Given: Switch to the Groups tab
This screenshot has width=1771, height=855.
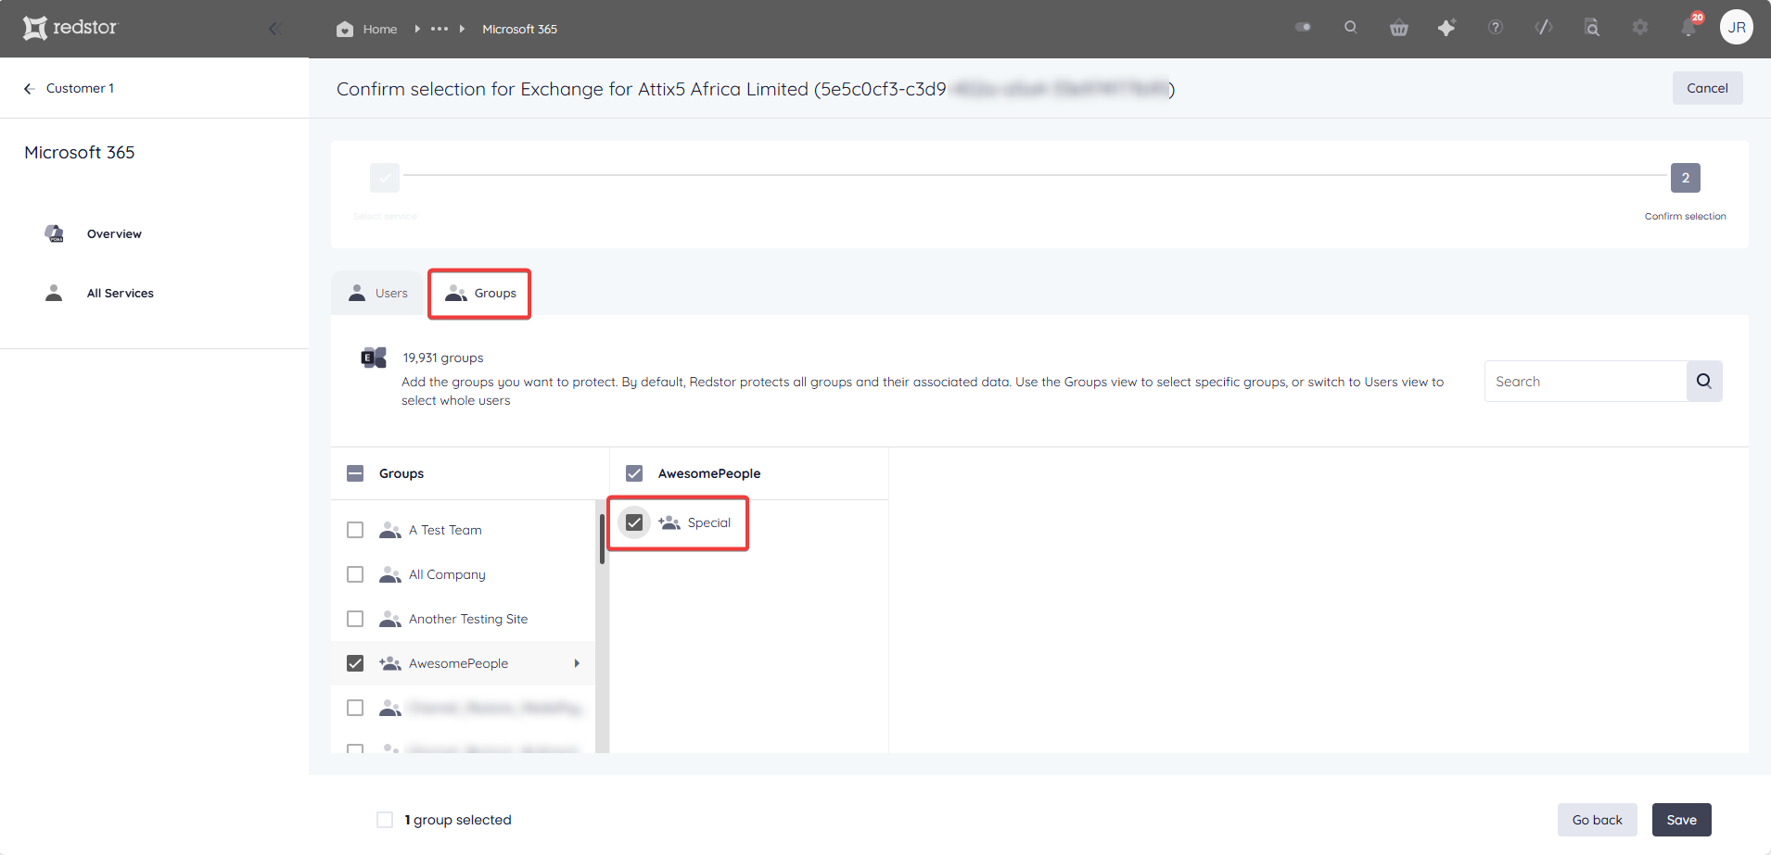Looking at the screenshot, I should pos(479,294).
